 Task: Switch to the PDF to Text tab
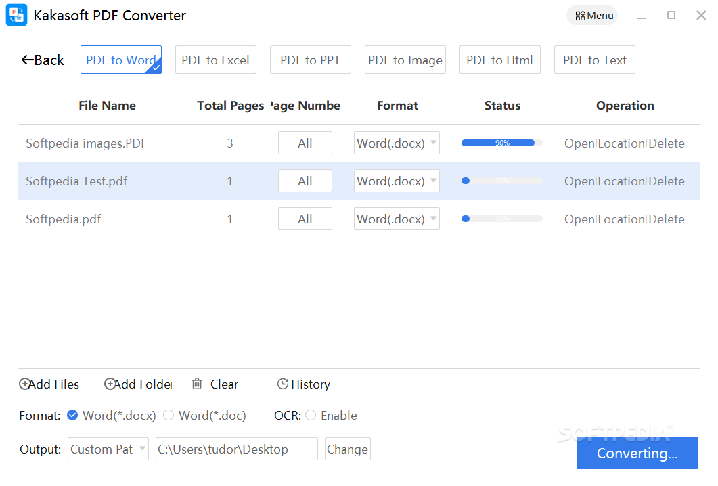point(595,60)
